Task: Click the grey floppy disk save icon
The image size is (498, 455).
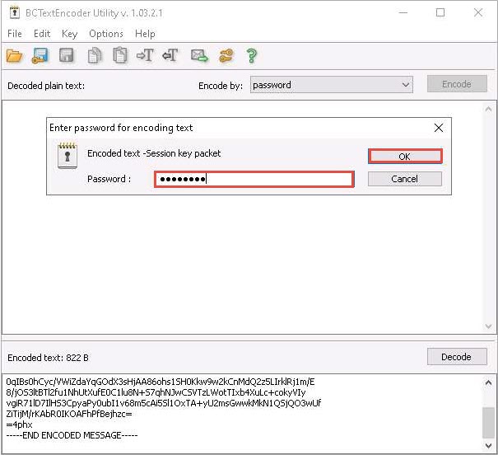Action: 67,56
